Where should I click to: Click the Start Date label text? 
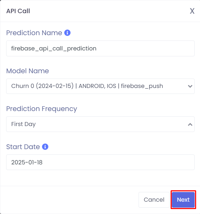click(x=23, y=147)
